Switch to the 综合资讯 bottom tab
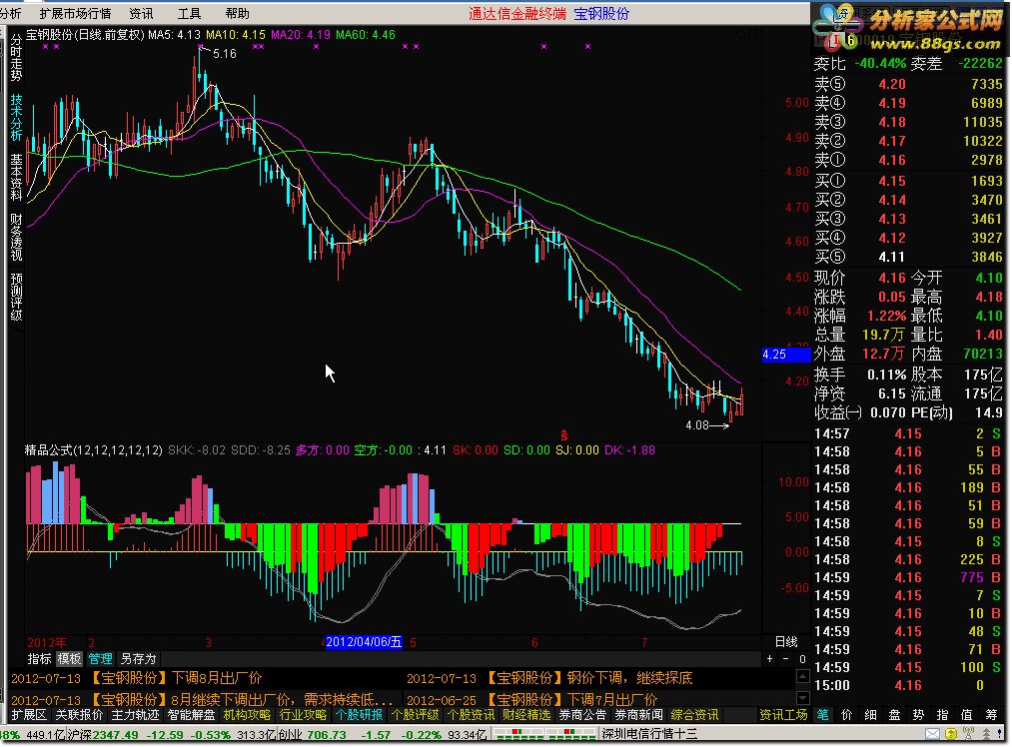The width and height of the screenshot is (1012, 747). 694,715
